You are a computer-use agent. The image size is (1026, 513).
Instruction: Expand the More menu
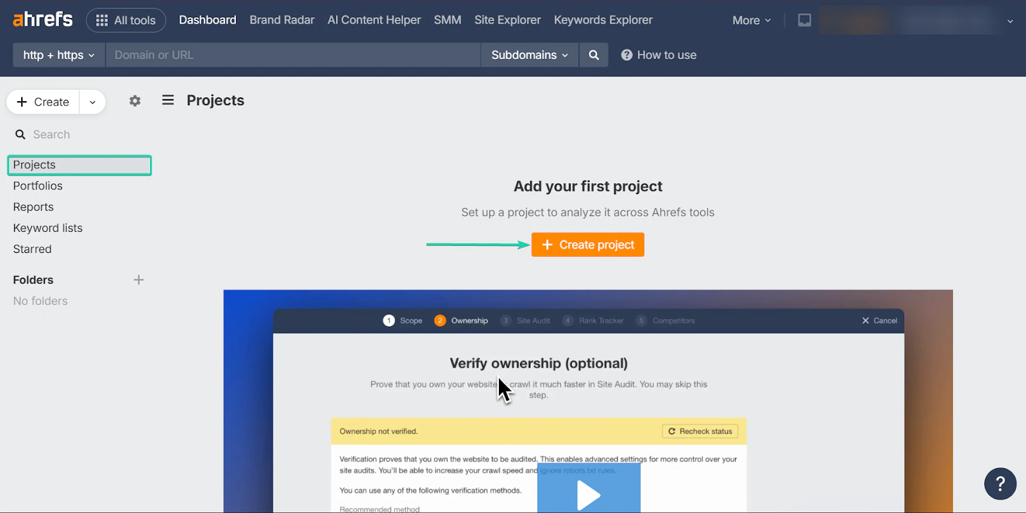pyautogui.click(x=752, y=20)
